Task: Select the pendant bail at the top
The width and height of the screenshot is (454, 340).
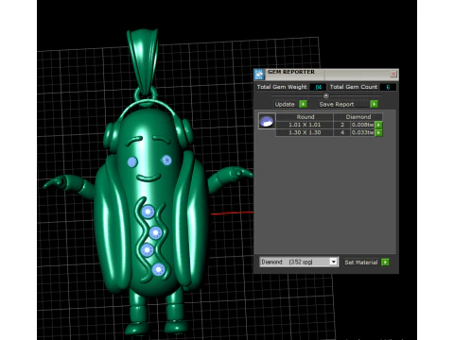Action: click(x=143, y=61)
